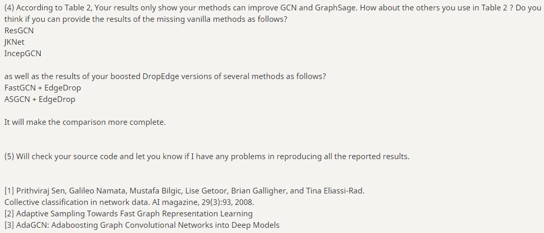Click the 'ASGCN + EdgeDrop' line
This screenshot has width=544, height=233.
[40, 99]
